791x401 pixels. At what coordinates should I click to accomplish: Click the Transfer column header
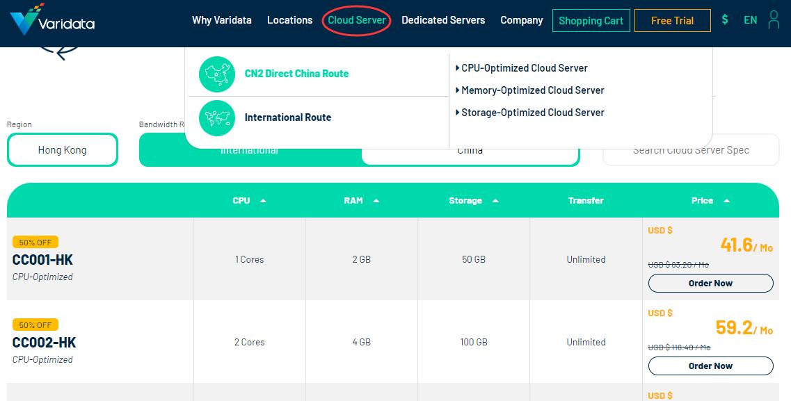[586, 200]
